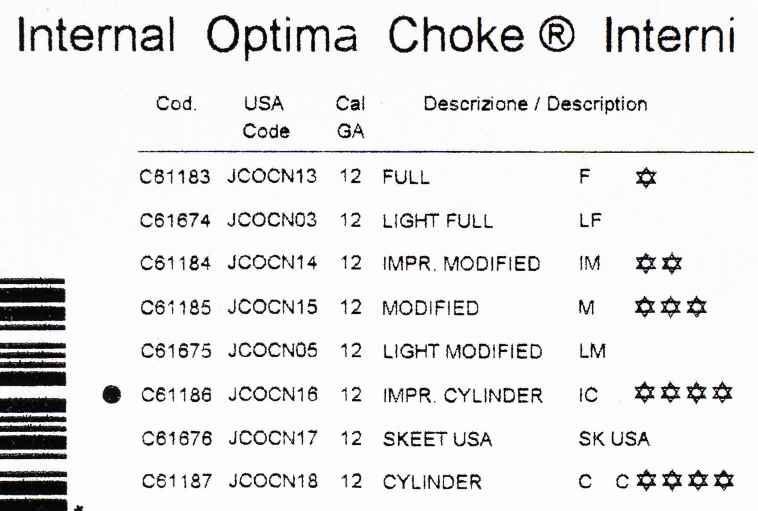Select the LIGHT MODIFIED description text
Screen dimensions: 758x511
tap(462, 352)
